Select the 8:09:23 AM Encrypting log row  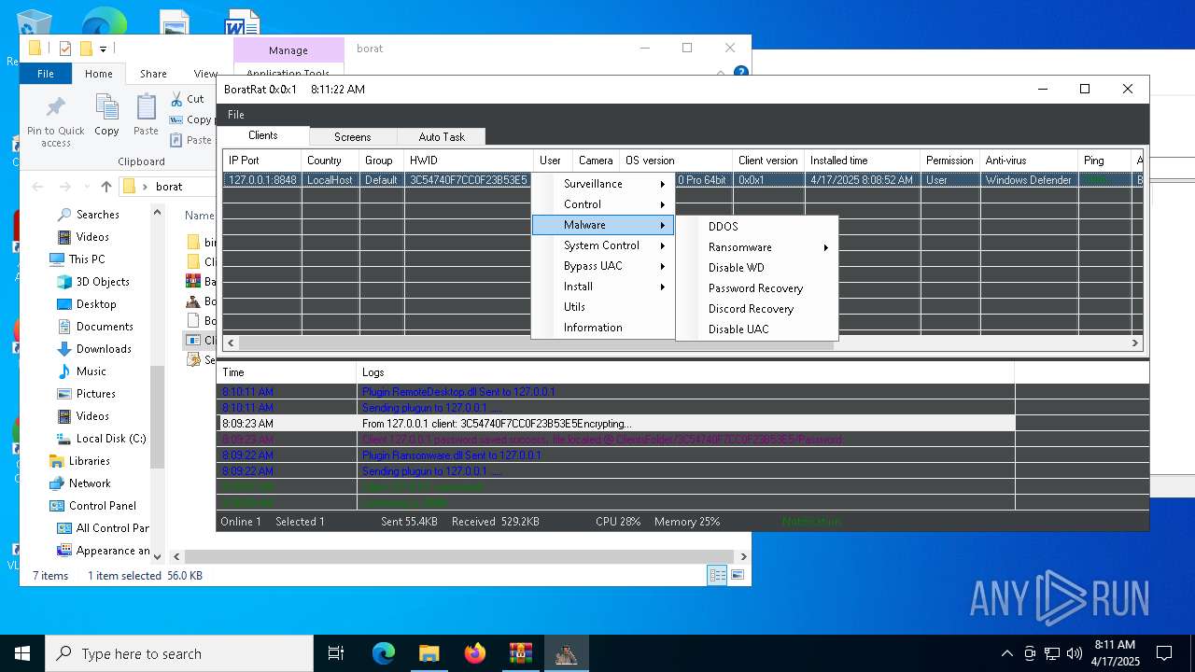(x=615, y=424)
